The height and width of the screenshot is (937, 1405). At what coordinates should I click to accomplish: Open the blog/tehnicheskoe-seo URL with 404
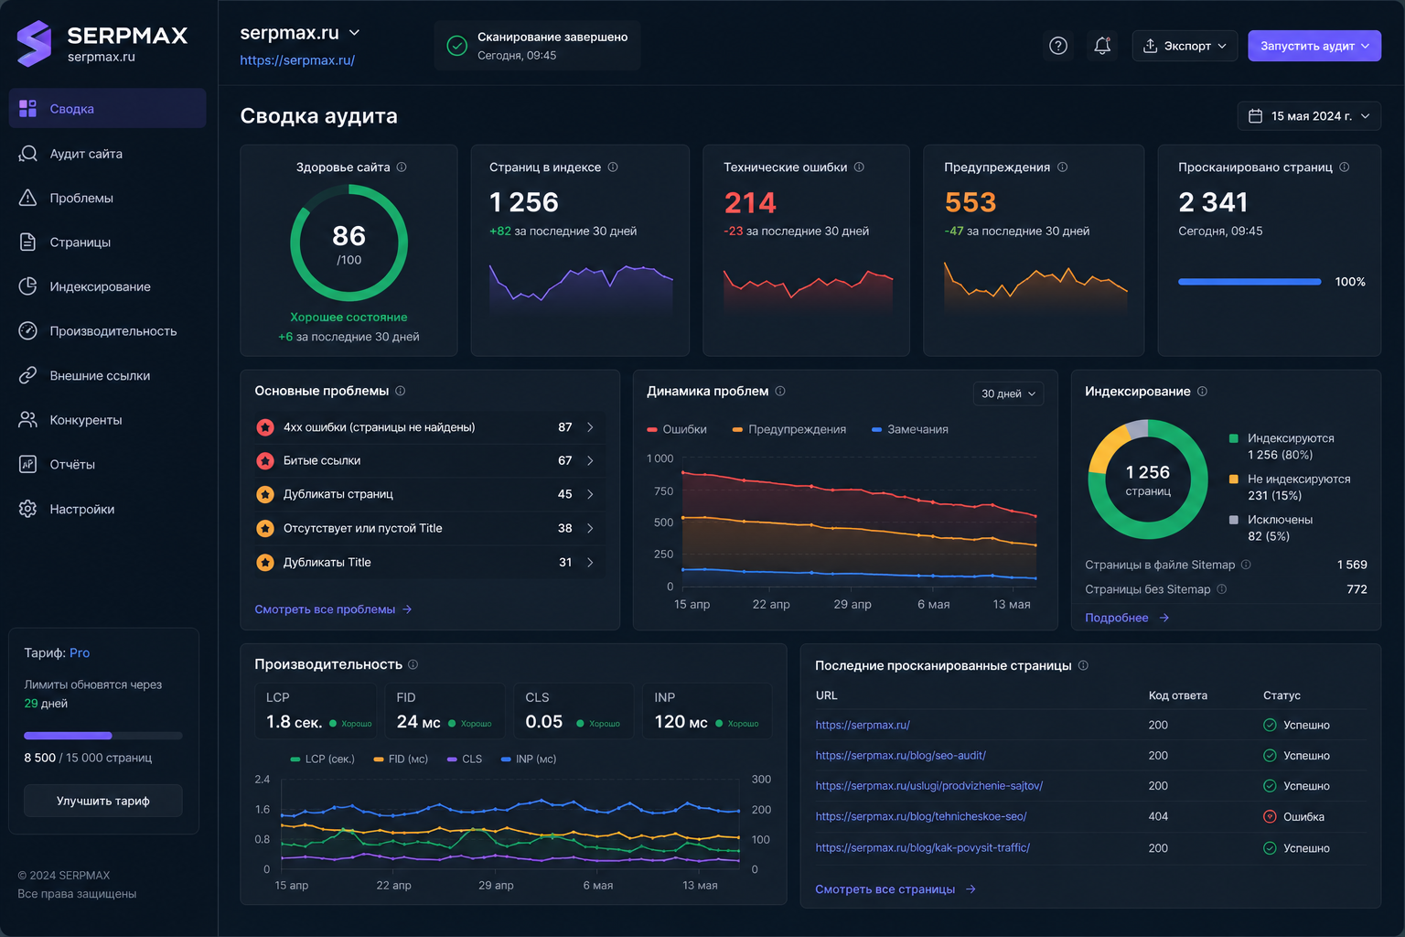coord(921,816)
